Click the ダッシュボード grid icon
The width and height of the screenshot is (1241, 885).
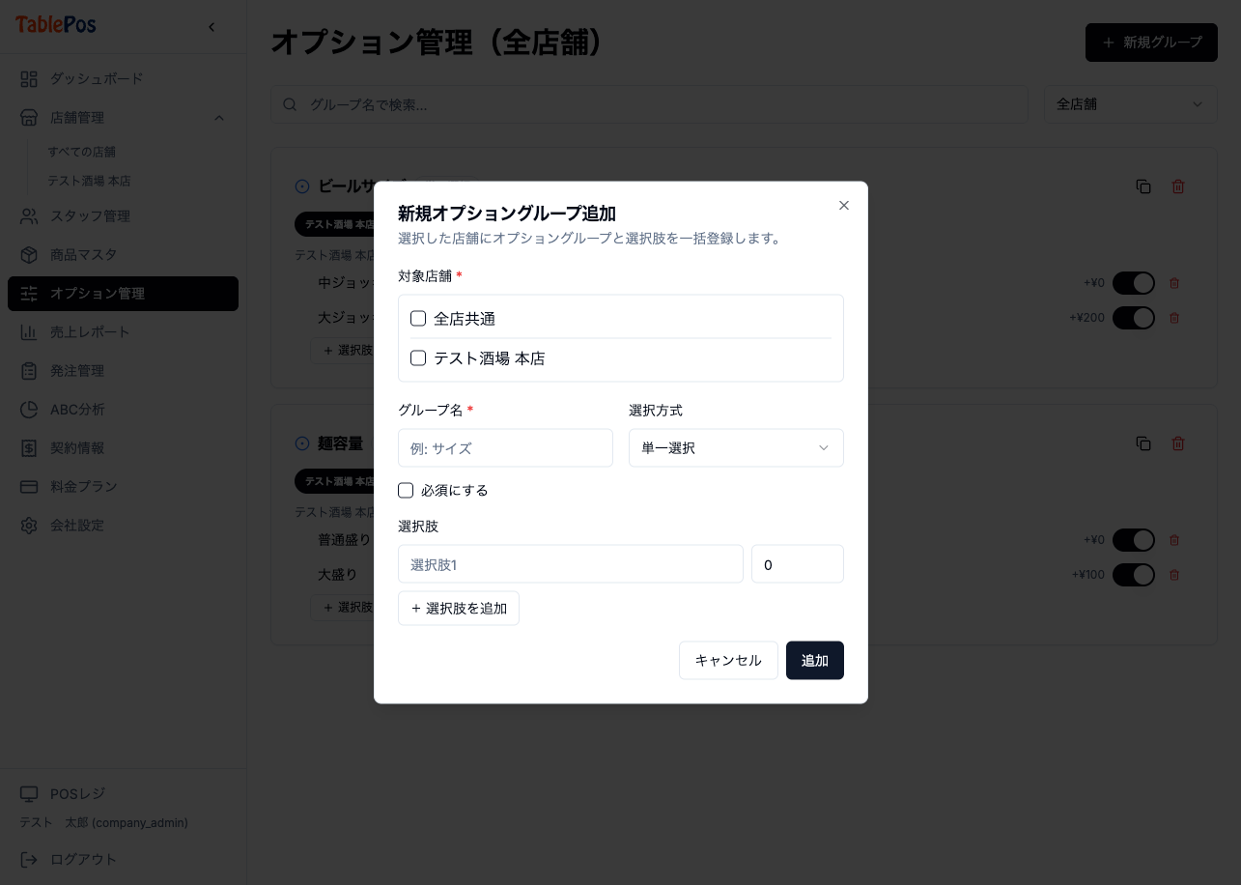[29, 78]
